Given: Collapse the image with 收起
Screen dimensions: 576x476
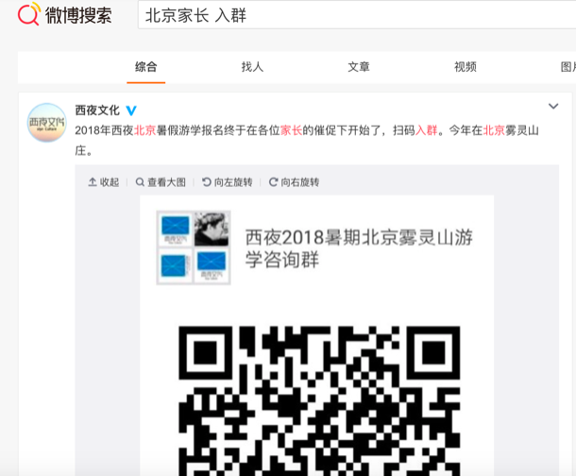Looking at the screenshot, I should pyautogui.click(x=104, y=182).
